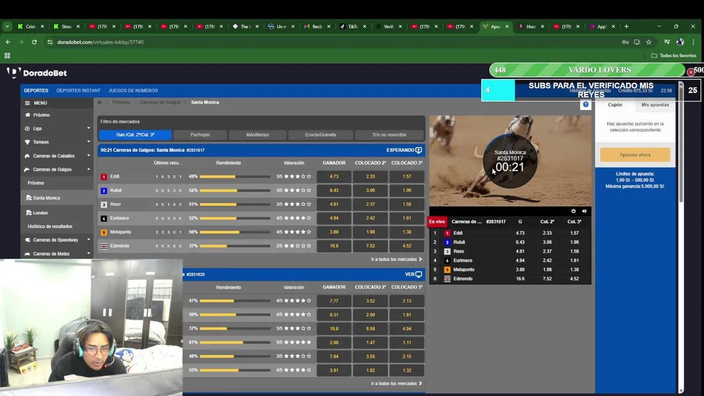Select the Trío no reversible market filter

tap(389, 135)
